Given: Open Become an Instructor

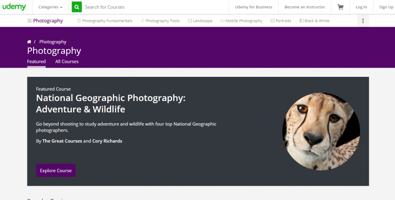Looking at the screenshot, I should click(x=305, y=7).
